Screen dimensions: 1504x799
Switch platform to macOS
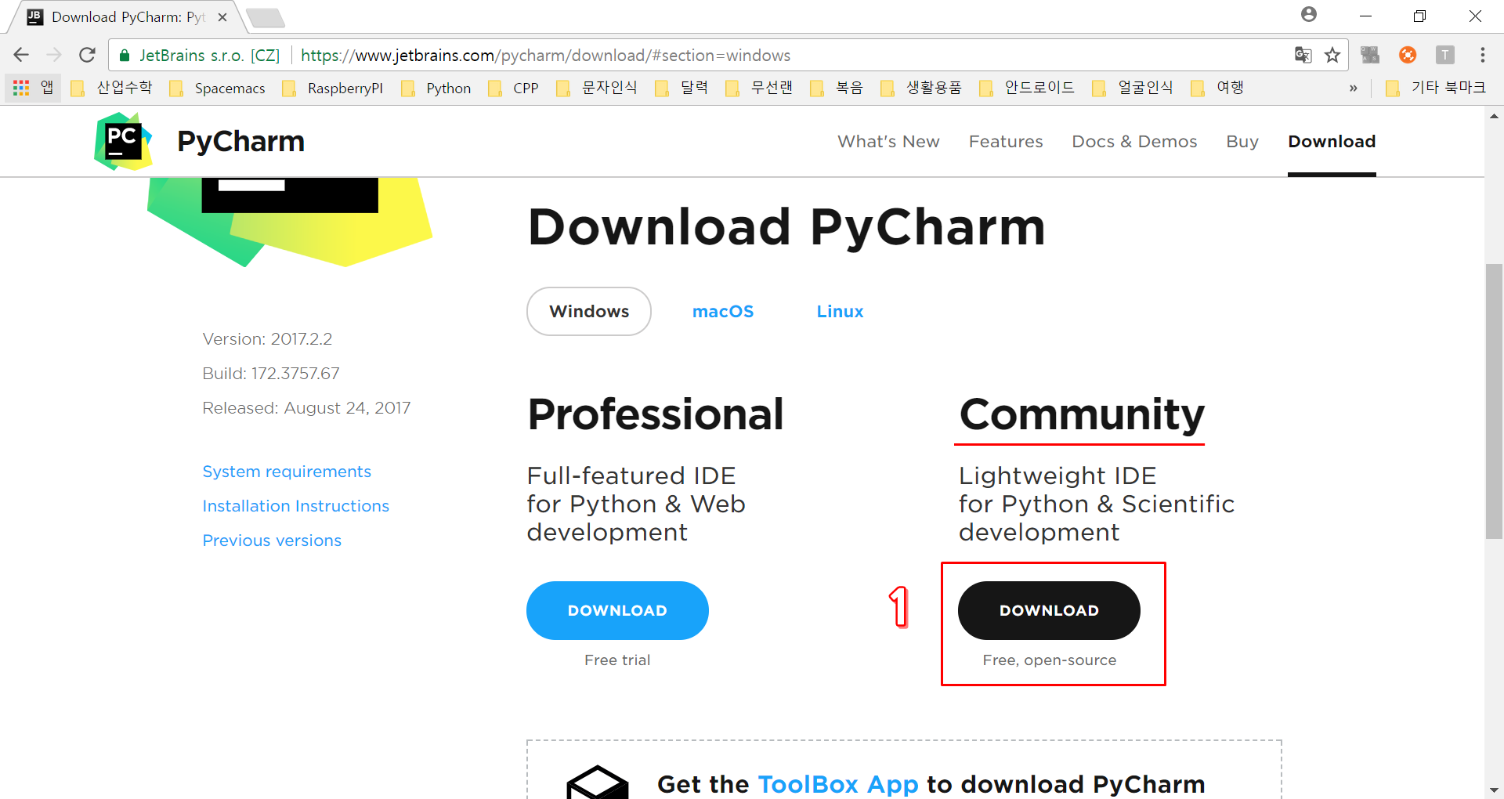(722, 311)
